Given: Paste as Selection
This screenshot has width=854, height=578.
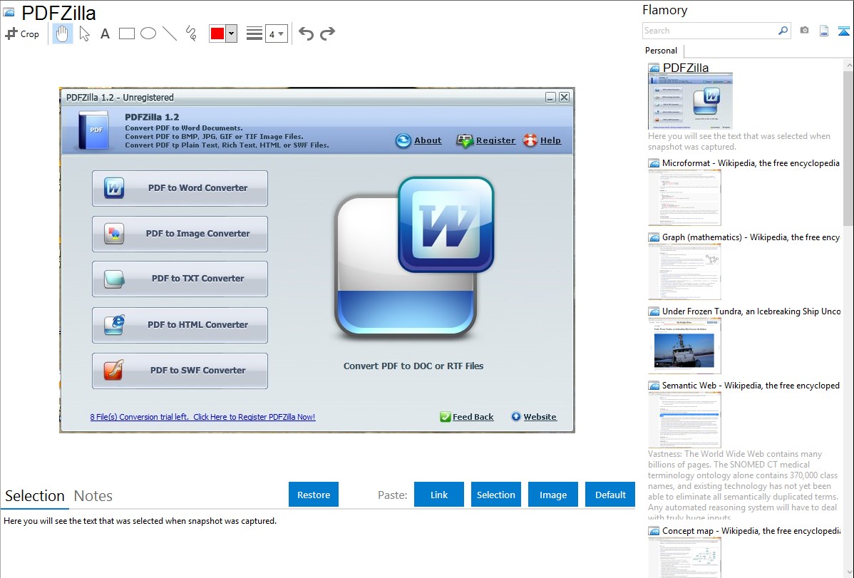Looking at the screenshot, I should point(495,495).
